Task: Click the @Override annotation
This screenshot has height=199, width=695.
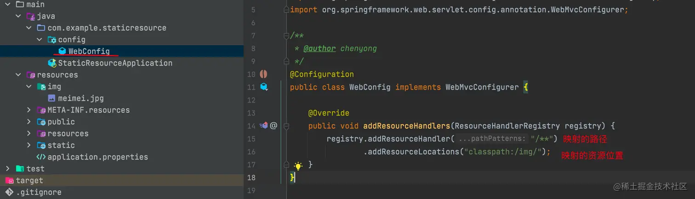Action: click(x=329, y=113)
